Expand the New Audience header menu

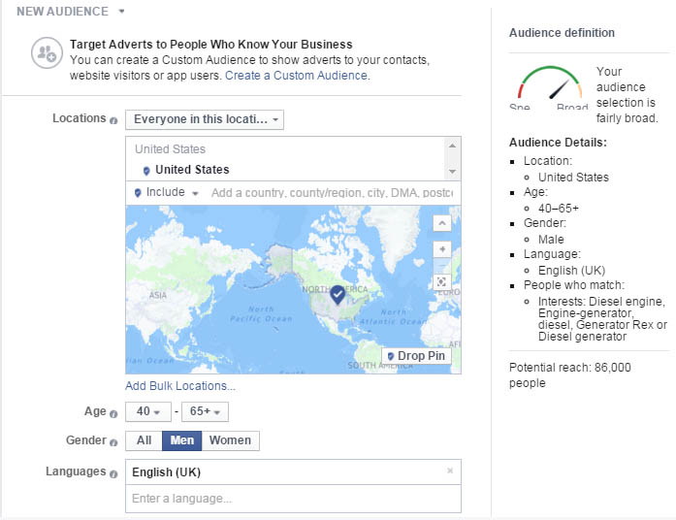[x=121, y=12]
